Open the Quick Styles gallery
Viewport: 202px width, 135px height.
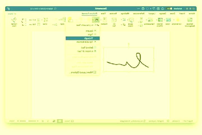(131, 20)
